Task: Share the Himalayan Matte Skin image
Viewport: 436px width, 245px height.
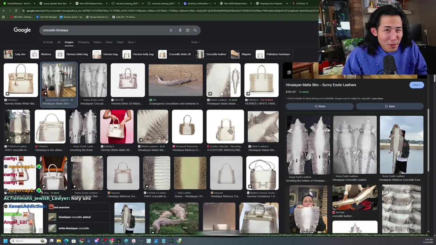Action: pos(320,106)
